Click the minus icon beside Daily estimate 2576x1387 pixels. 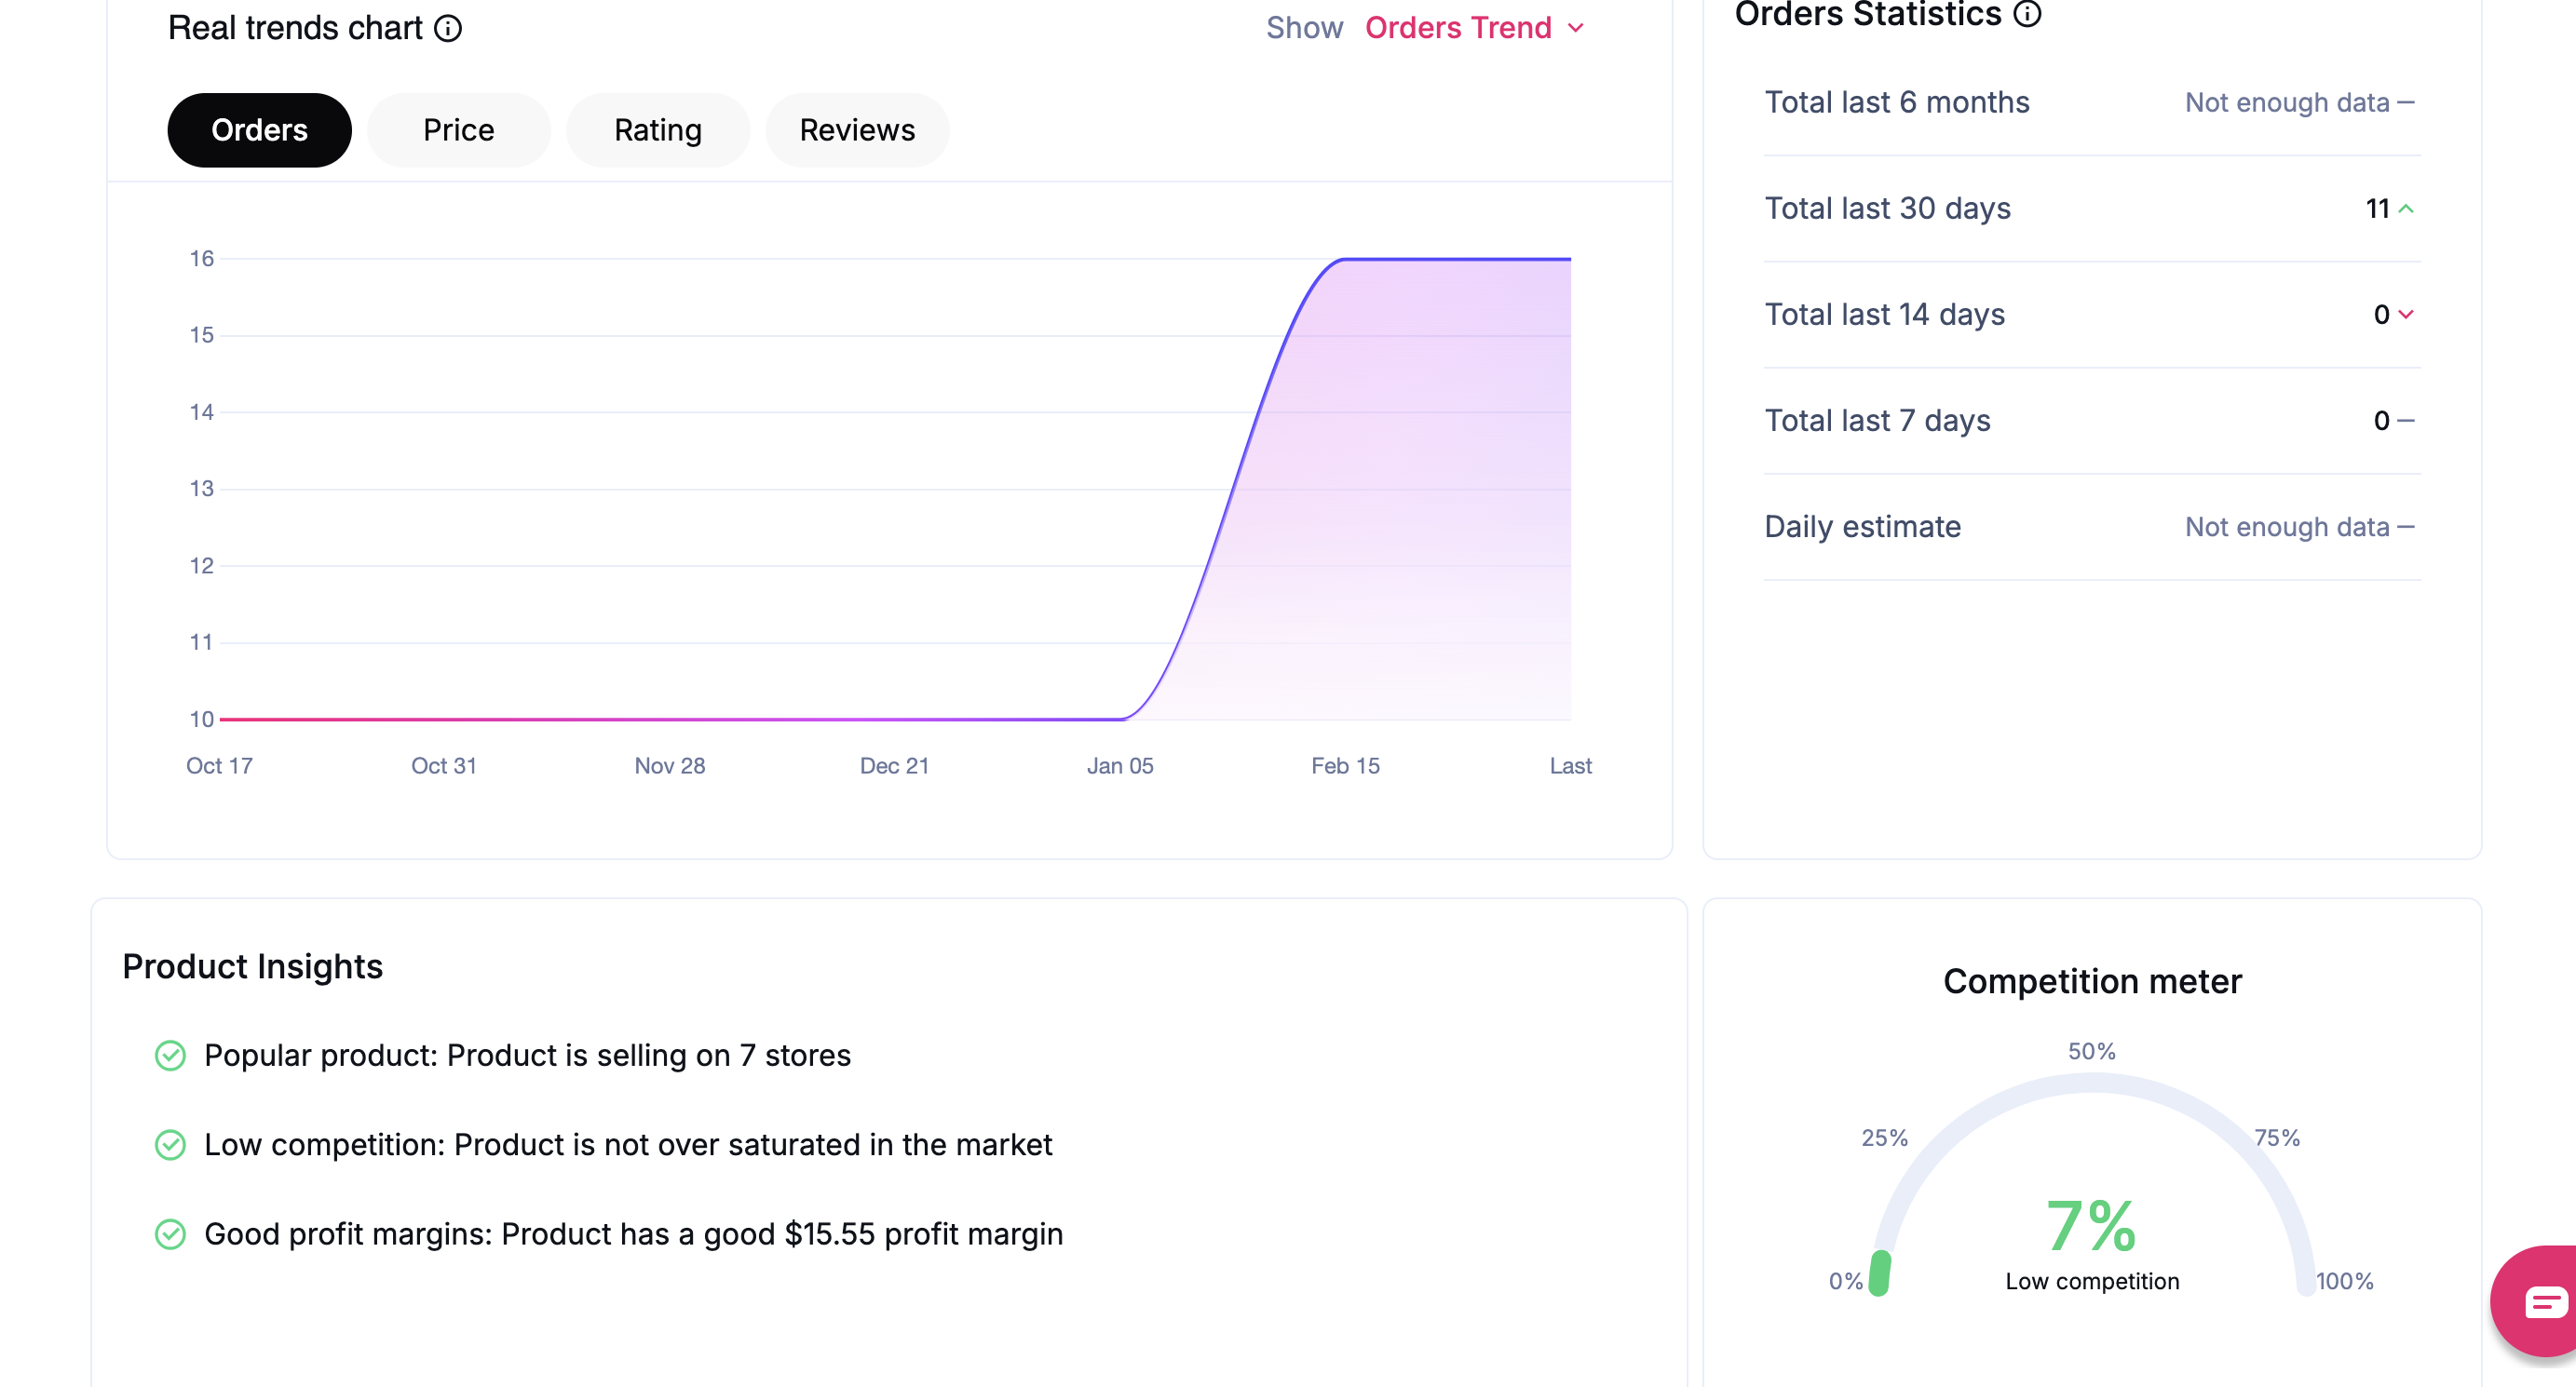click(2406, 527)
